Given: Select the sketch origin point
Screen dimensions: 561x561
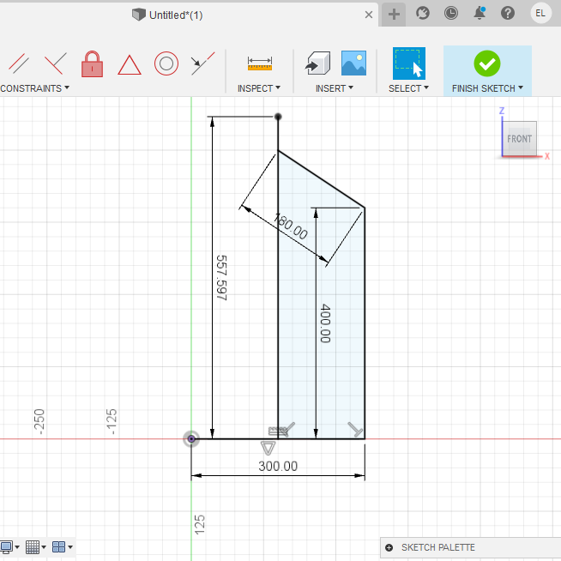Looking at the screenshot, I should click(x=191, y=439).
